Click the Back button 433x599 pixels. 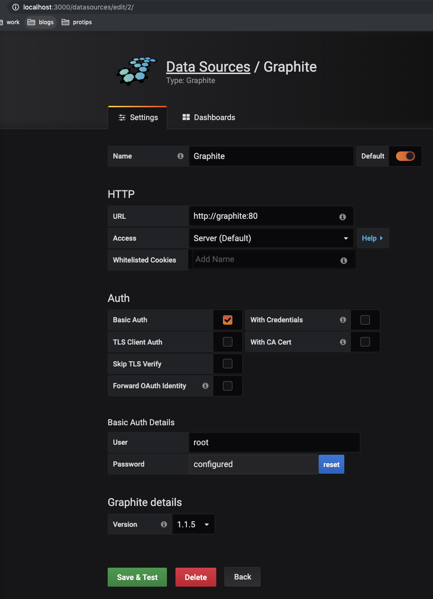pyautogui.click(x=242, y=577)
